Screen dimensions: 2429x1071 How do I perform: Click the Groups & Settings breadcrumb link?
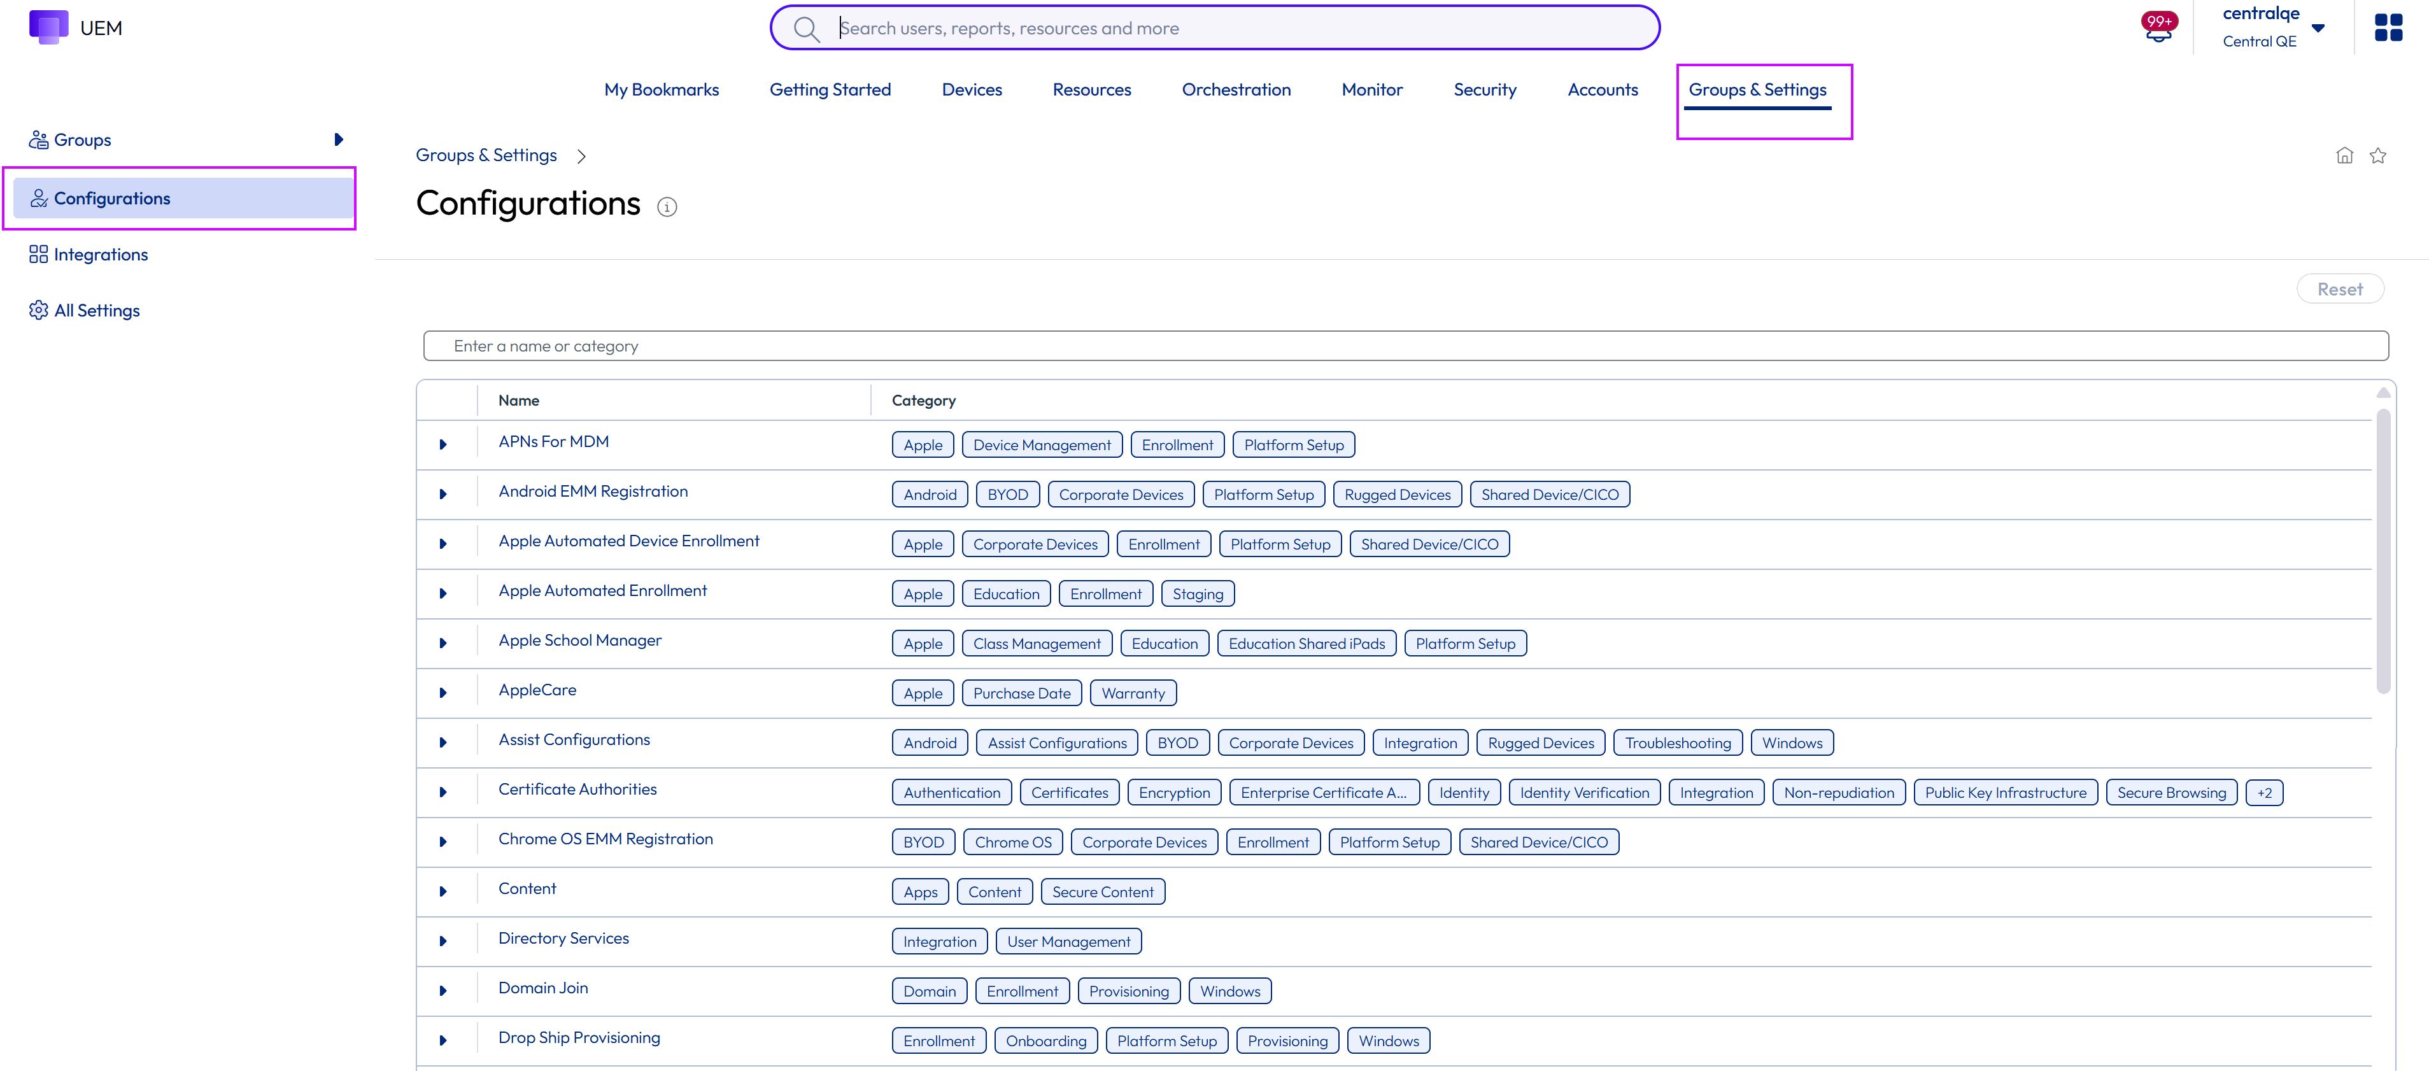[486, 155]
